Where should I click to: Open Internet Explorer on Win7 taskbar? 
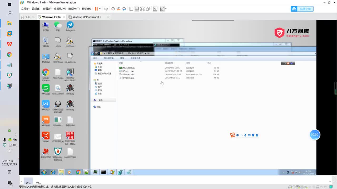[53, 172]
